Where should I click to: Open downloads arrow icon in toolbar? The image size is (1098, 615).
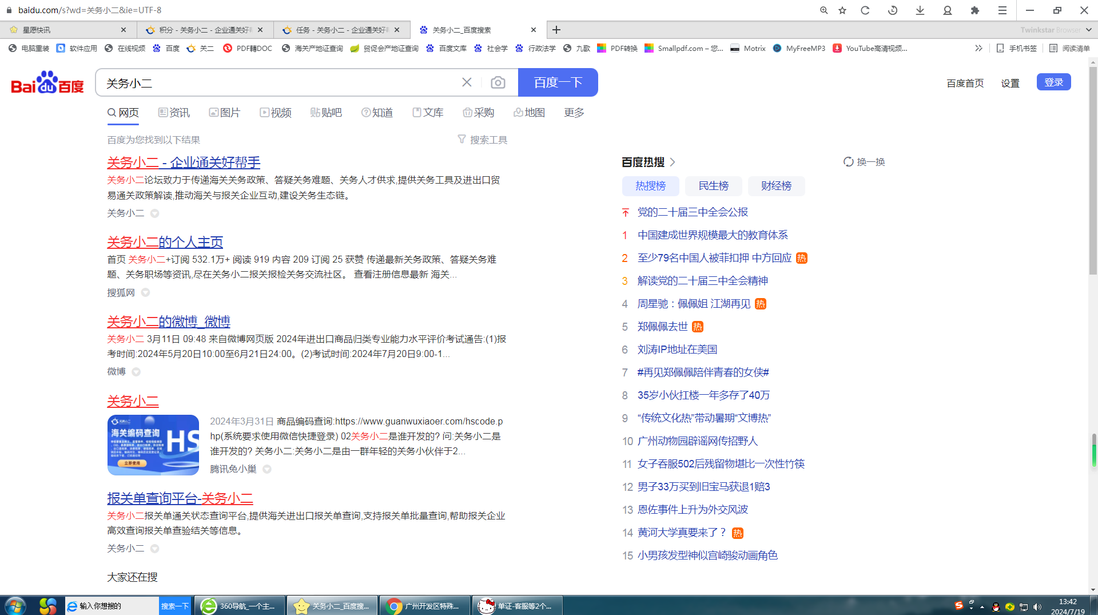click(x=920, y=10)
